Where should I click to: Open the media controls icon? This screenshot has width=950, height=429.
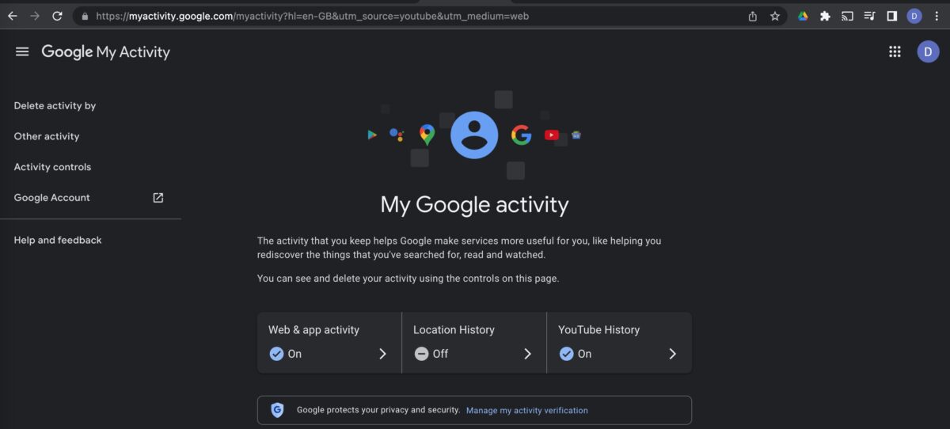(x=869, y=16)
